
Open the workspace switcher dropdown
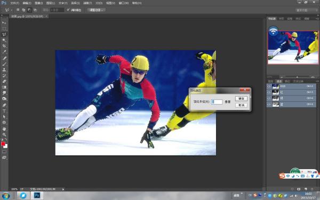pos(306,10)
